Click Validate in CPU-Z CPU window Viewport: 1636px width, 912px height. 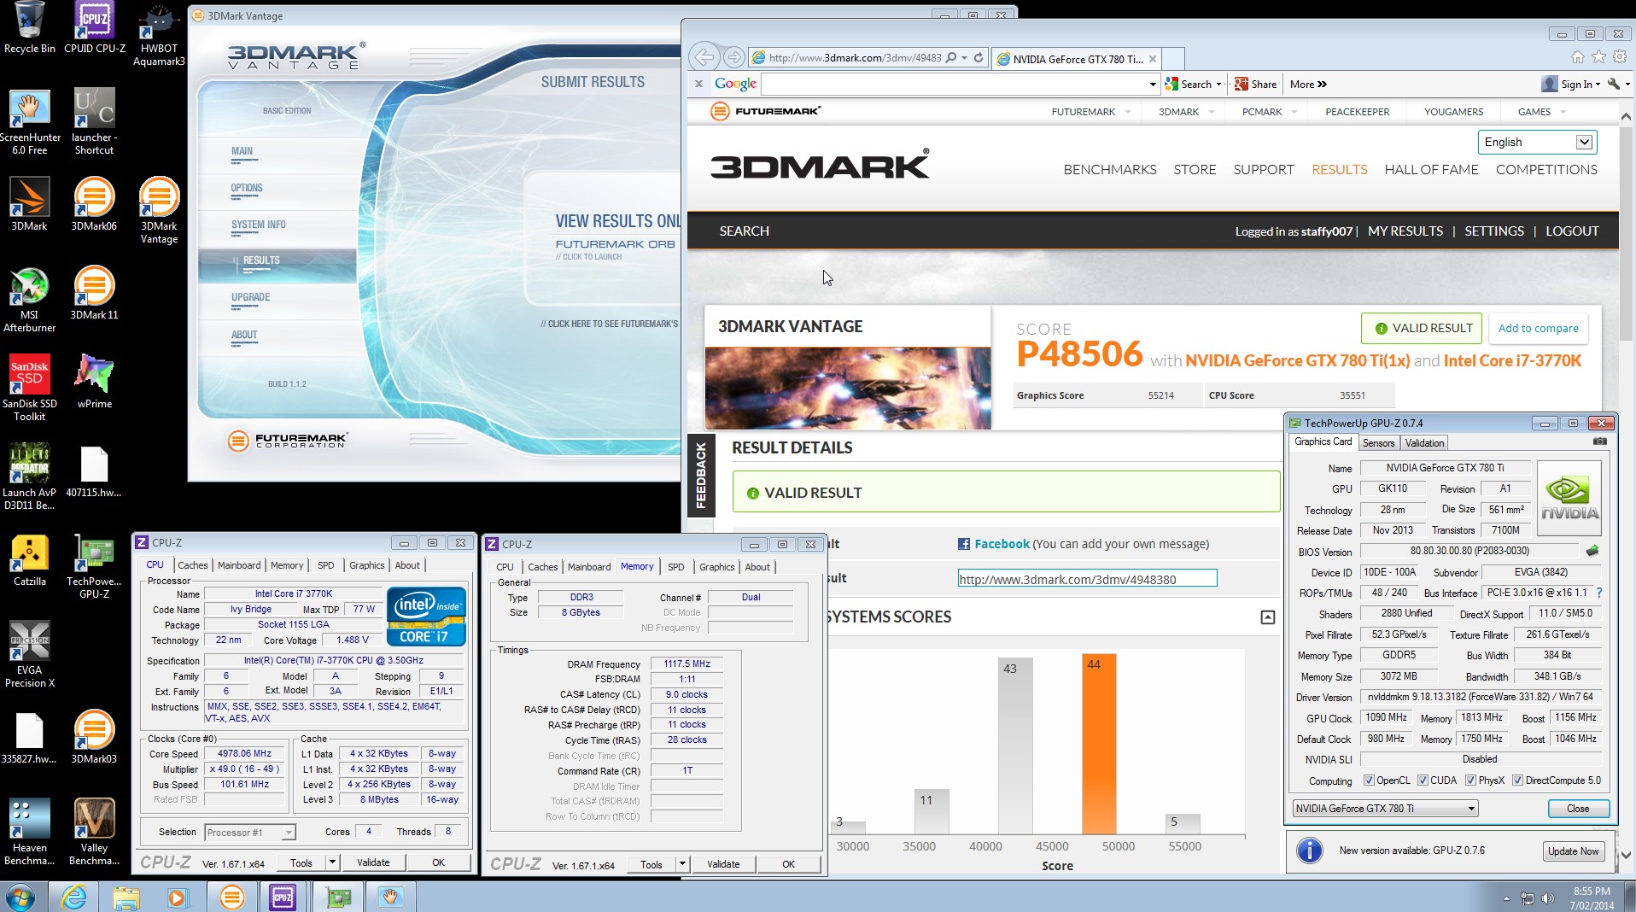point(373,863)
